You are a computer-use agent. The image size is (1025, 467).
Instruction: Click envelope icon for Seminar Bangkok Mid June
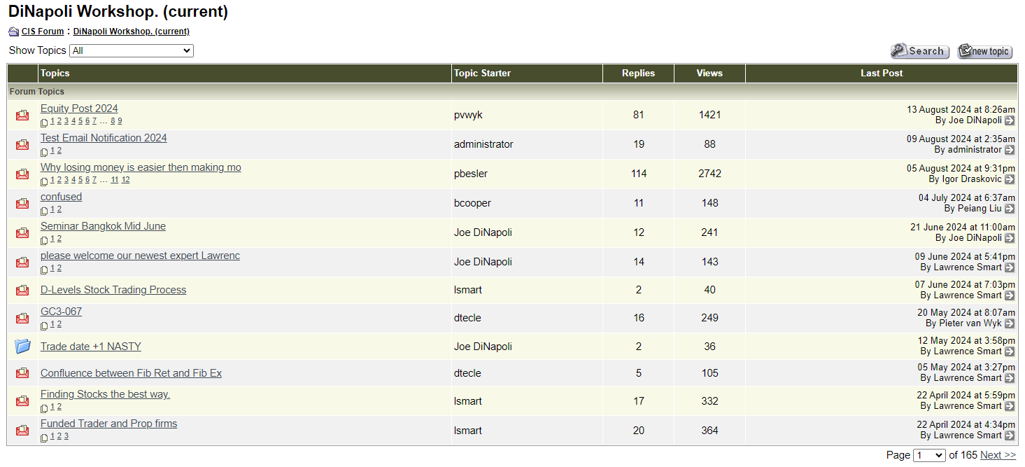(x=22, y=232)
